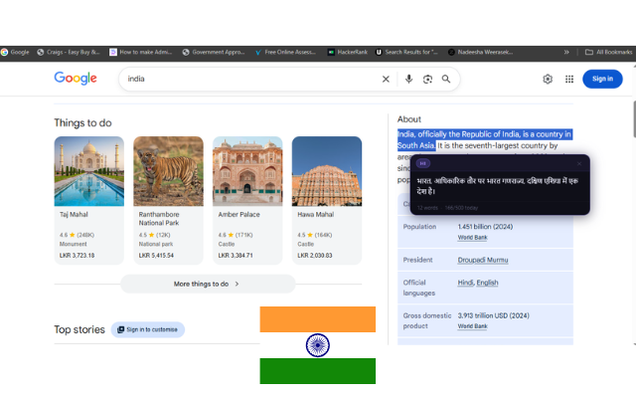Screen dimensions: 636x398
Task: Open the HackerRank bookmark
Action: [x=347, y=52]
